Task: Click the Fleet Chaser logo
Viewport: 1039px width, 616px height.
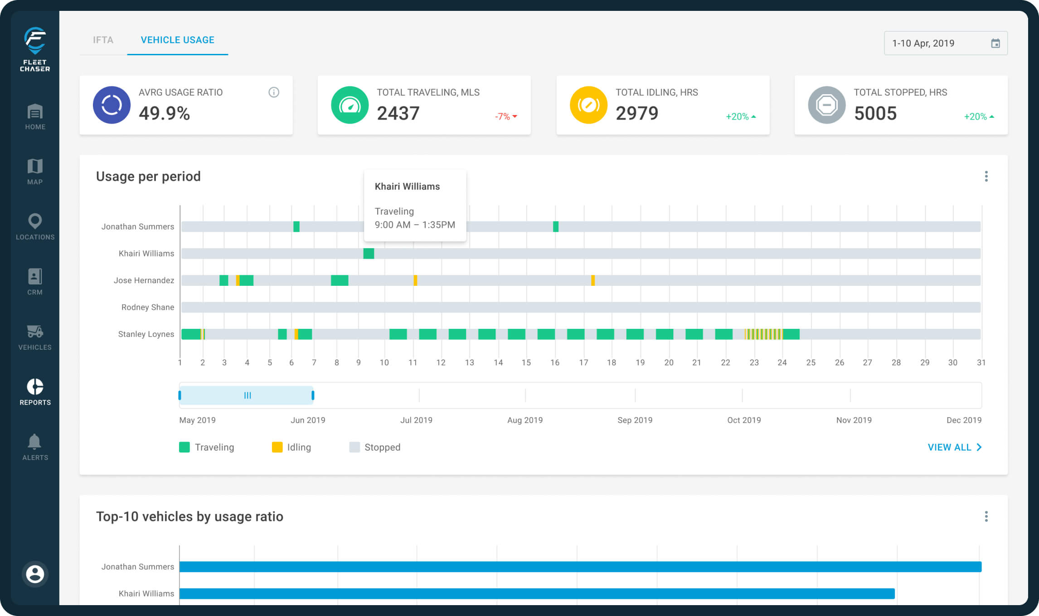Action: pos(35,49)
